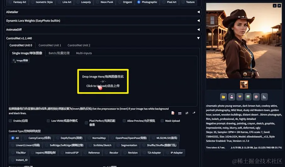The width and height of the screenshot is (285, 167).
Task: Select Depth control type
Action: [x=69, y=138]
